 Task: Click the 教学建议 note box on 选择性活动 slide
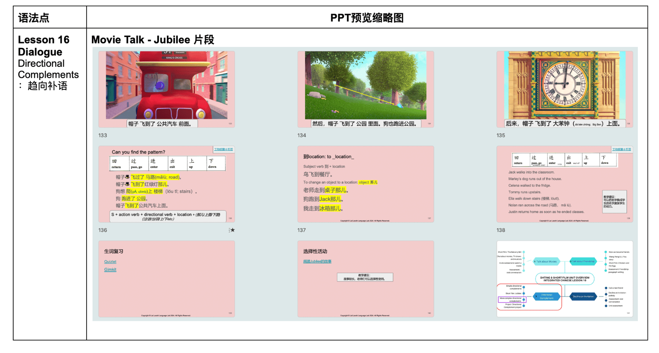(x=365, y=277)
